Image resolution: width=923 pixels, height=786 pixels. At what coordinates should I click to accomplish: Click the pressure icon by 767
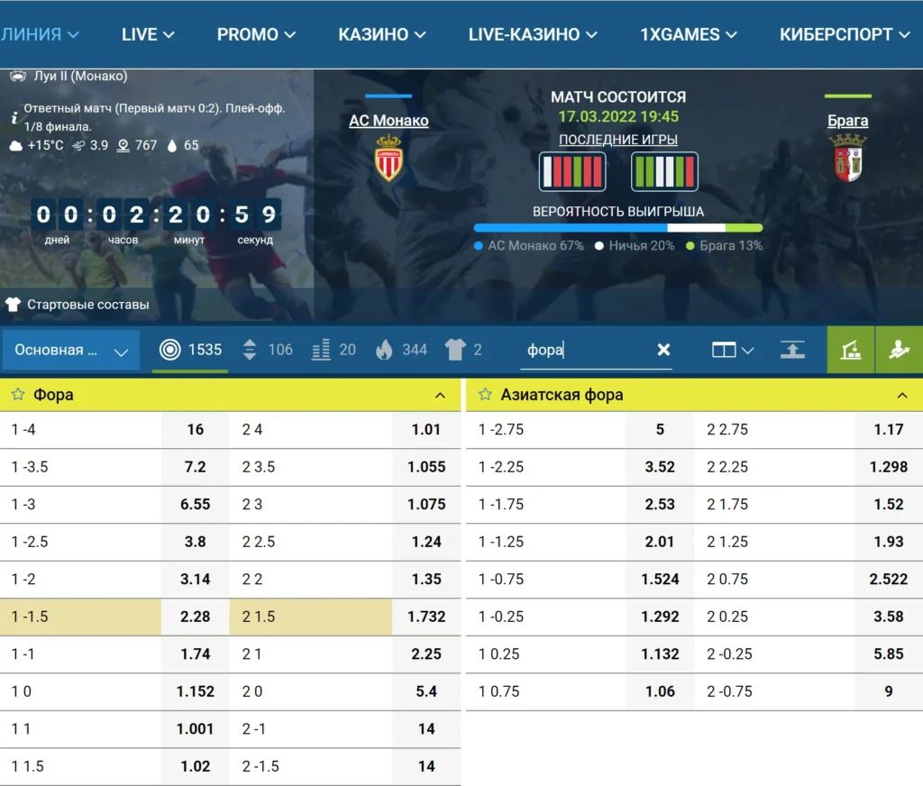[123, 145]
